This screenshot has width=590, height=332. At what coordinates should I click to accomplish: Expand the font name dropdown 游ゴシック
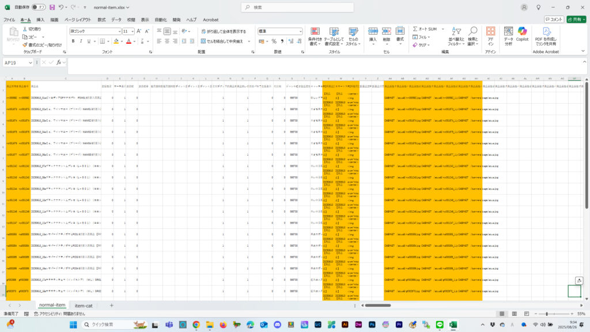point(118,31)
